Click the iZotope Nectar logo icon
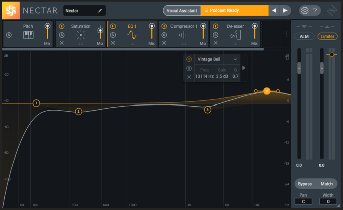Screen dimensions: 343x210 [11, 10]
